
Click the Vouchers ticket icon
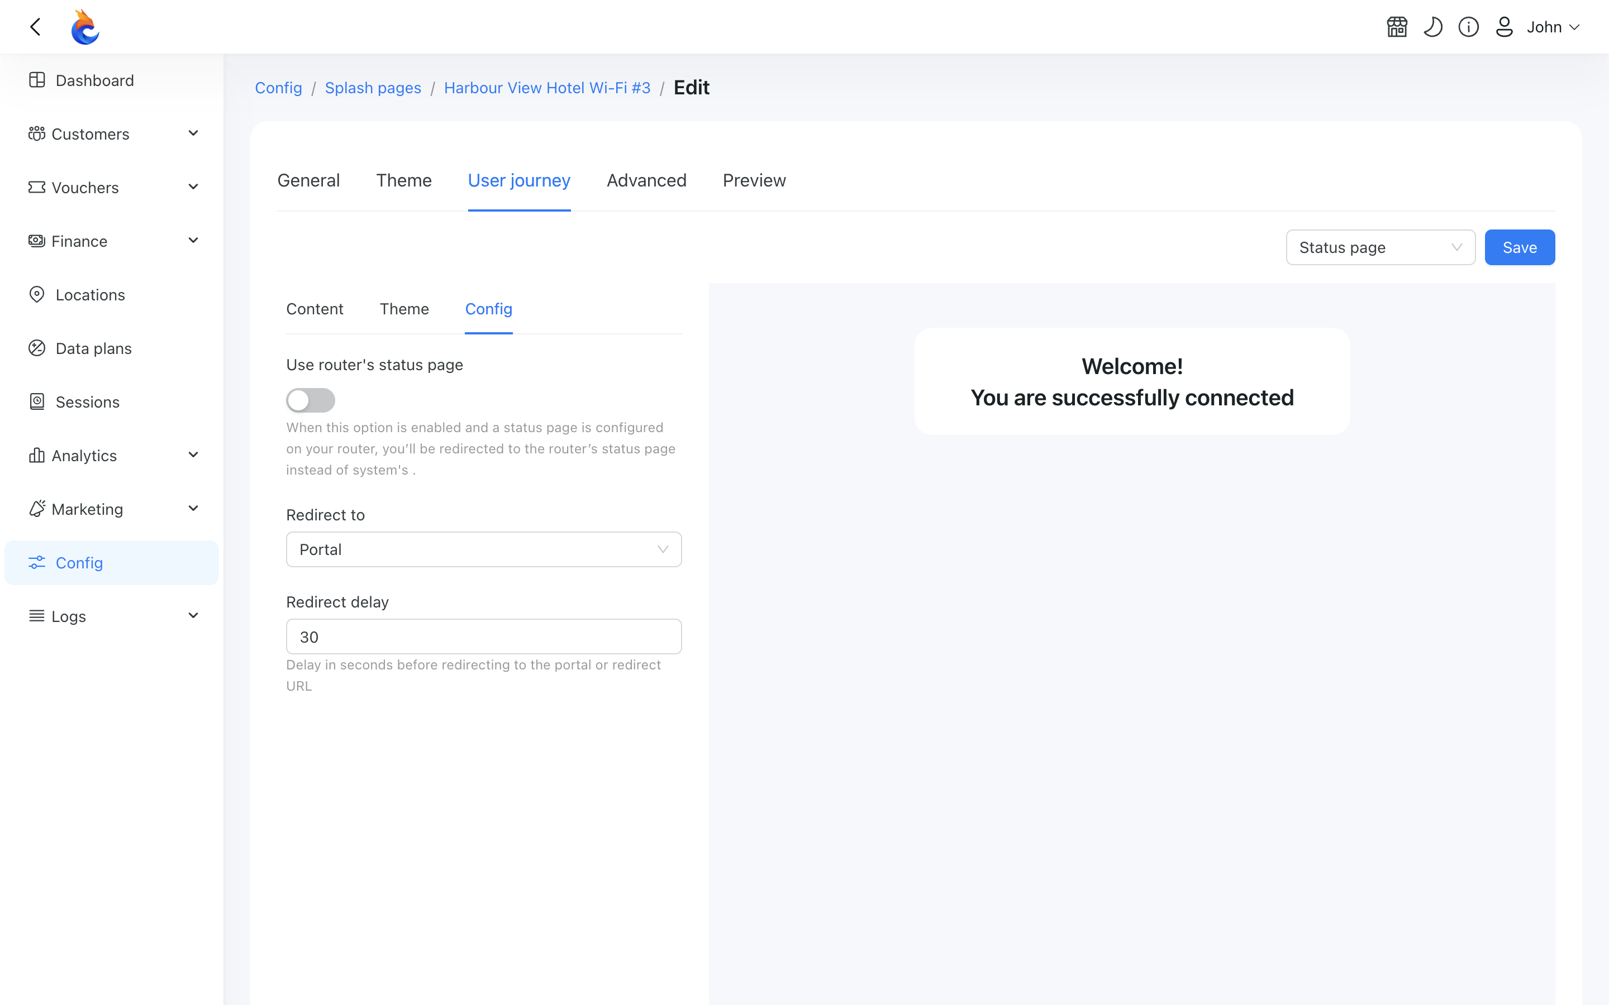pos(36,188)
